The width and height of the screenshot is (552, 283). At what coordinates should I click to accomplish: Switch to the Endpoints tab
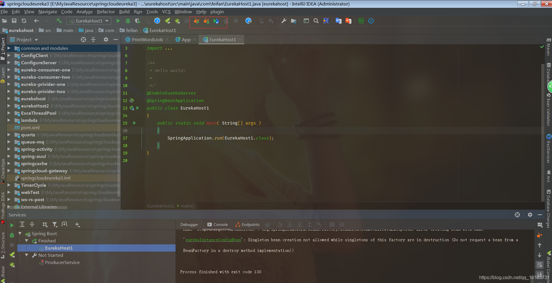point(247,224)
